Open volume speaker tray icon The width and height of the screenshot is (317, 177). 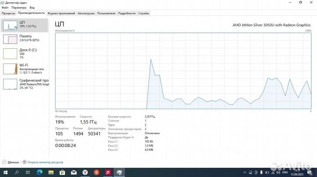tap(278, 173)
